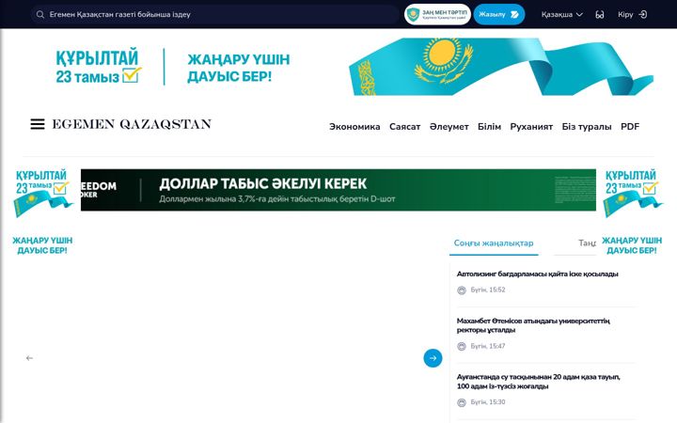Open the Автолизинг бағдарламасы news headline

click(537, 274)
